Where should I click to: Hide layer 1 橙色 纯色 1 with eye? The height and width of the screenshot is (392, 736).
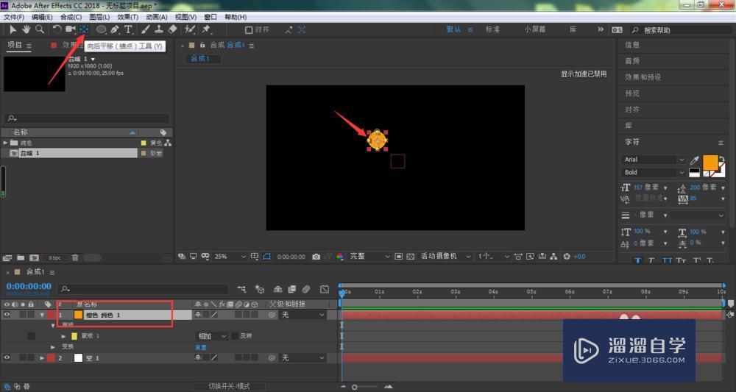(x=7, y=315)
